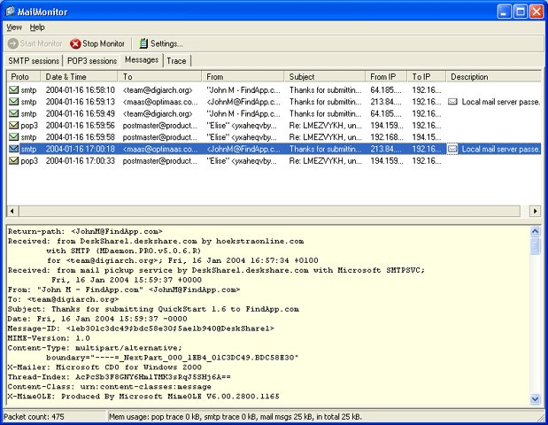Sort by the Date & Time column header
This screenshot has width=548, height=425.
[80, 76]
